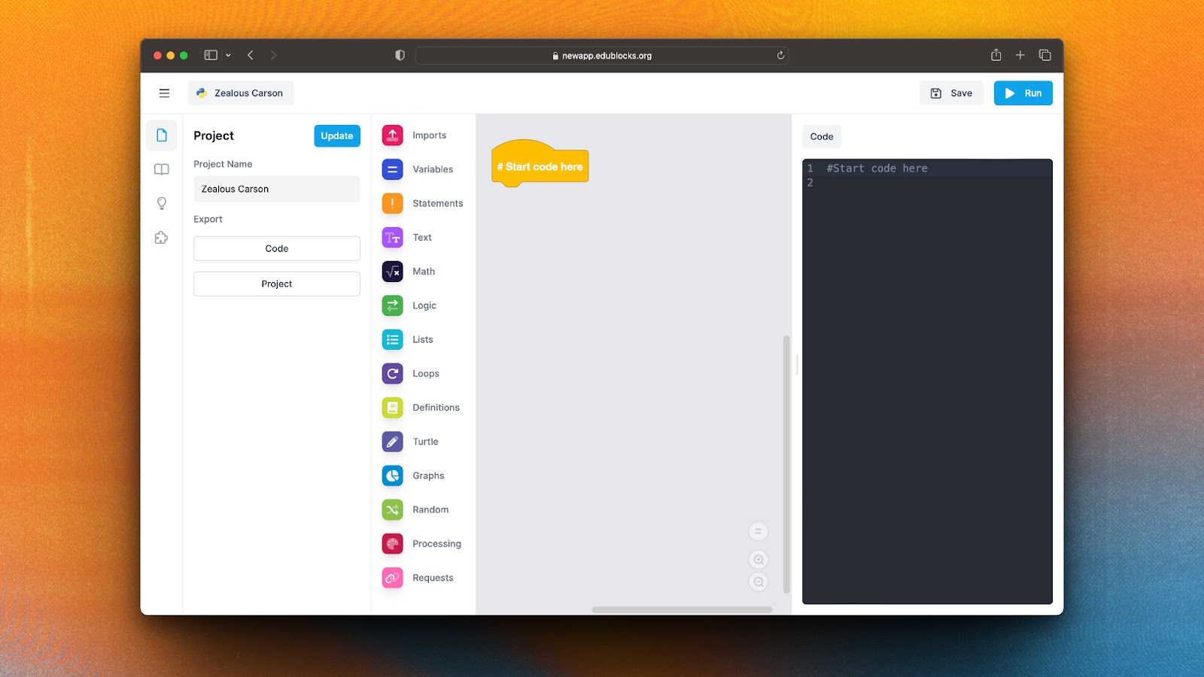This screenshot has height=677, width=1204.
Task: Open the lightbulb sidebar icon
Action: [161, 203]
